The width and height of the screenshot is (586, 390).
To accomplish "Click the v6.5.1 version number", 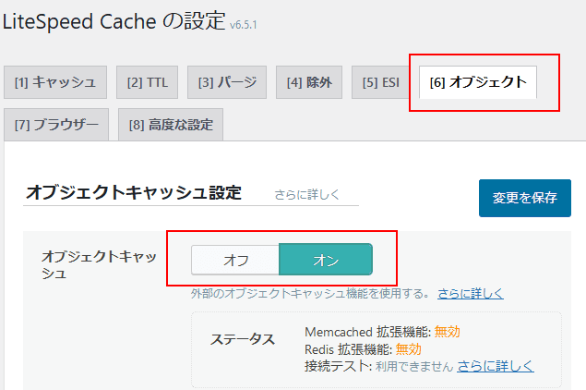I will click(x=244, y=25).
